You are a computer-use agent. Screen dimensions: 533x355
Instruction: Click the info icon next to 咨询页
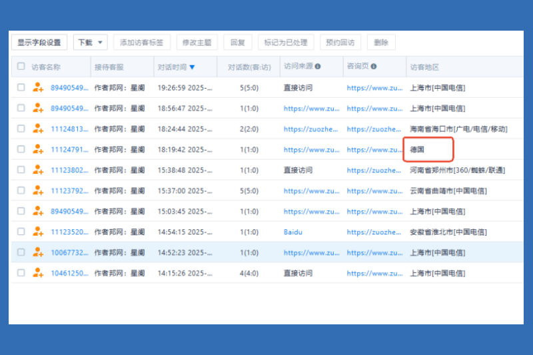pyautogui.click(x=374, y=67)
